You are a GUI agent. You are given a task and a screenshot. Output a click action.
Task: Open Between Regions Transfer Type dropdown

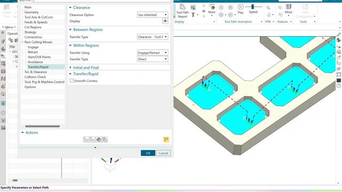pos(152,37)
